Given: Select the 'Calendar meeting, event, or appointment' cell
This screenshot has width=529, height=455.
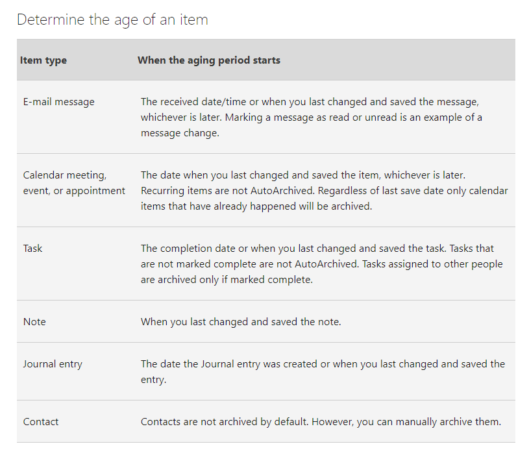Looking at the screenshot, I should coord(74,183).
